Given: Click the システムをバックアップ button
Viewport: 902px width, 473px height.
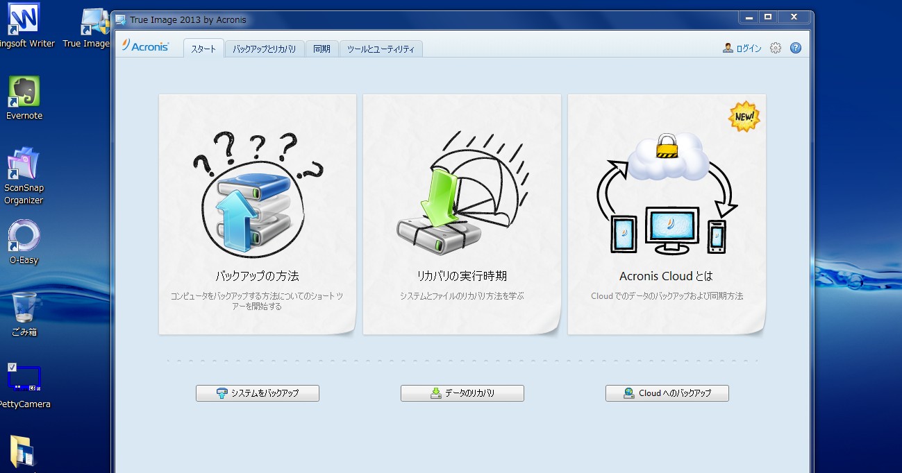Looking at the screenshot, I should 258,393.
